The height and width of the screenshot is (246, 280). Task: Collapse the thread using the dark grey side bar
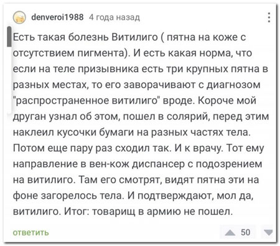click(9, 37)
